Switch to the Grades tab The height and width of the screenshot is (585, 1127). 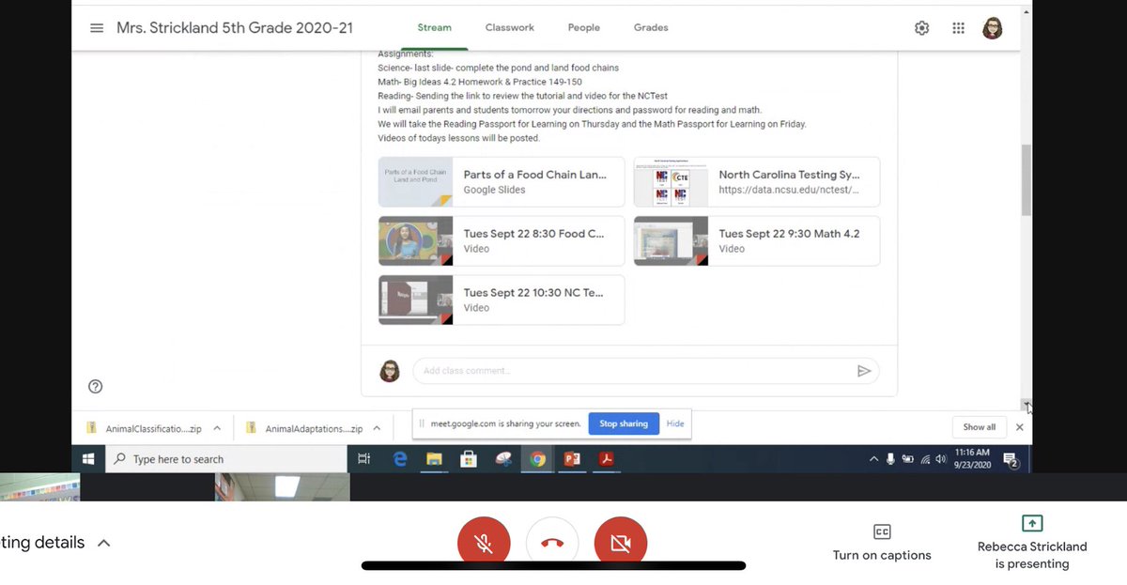pyautogui.click(x=651, y=28)
